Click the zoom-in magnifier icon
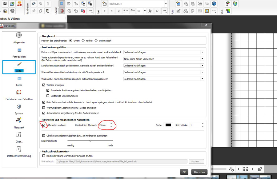The image size is (277, 179). [x=231, y=169]
